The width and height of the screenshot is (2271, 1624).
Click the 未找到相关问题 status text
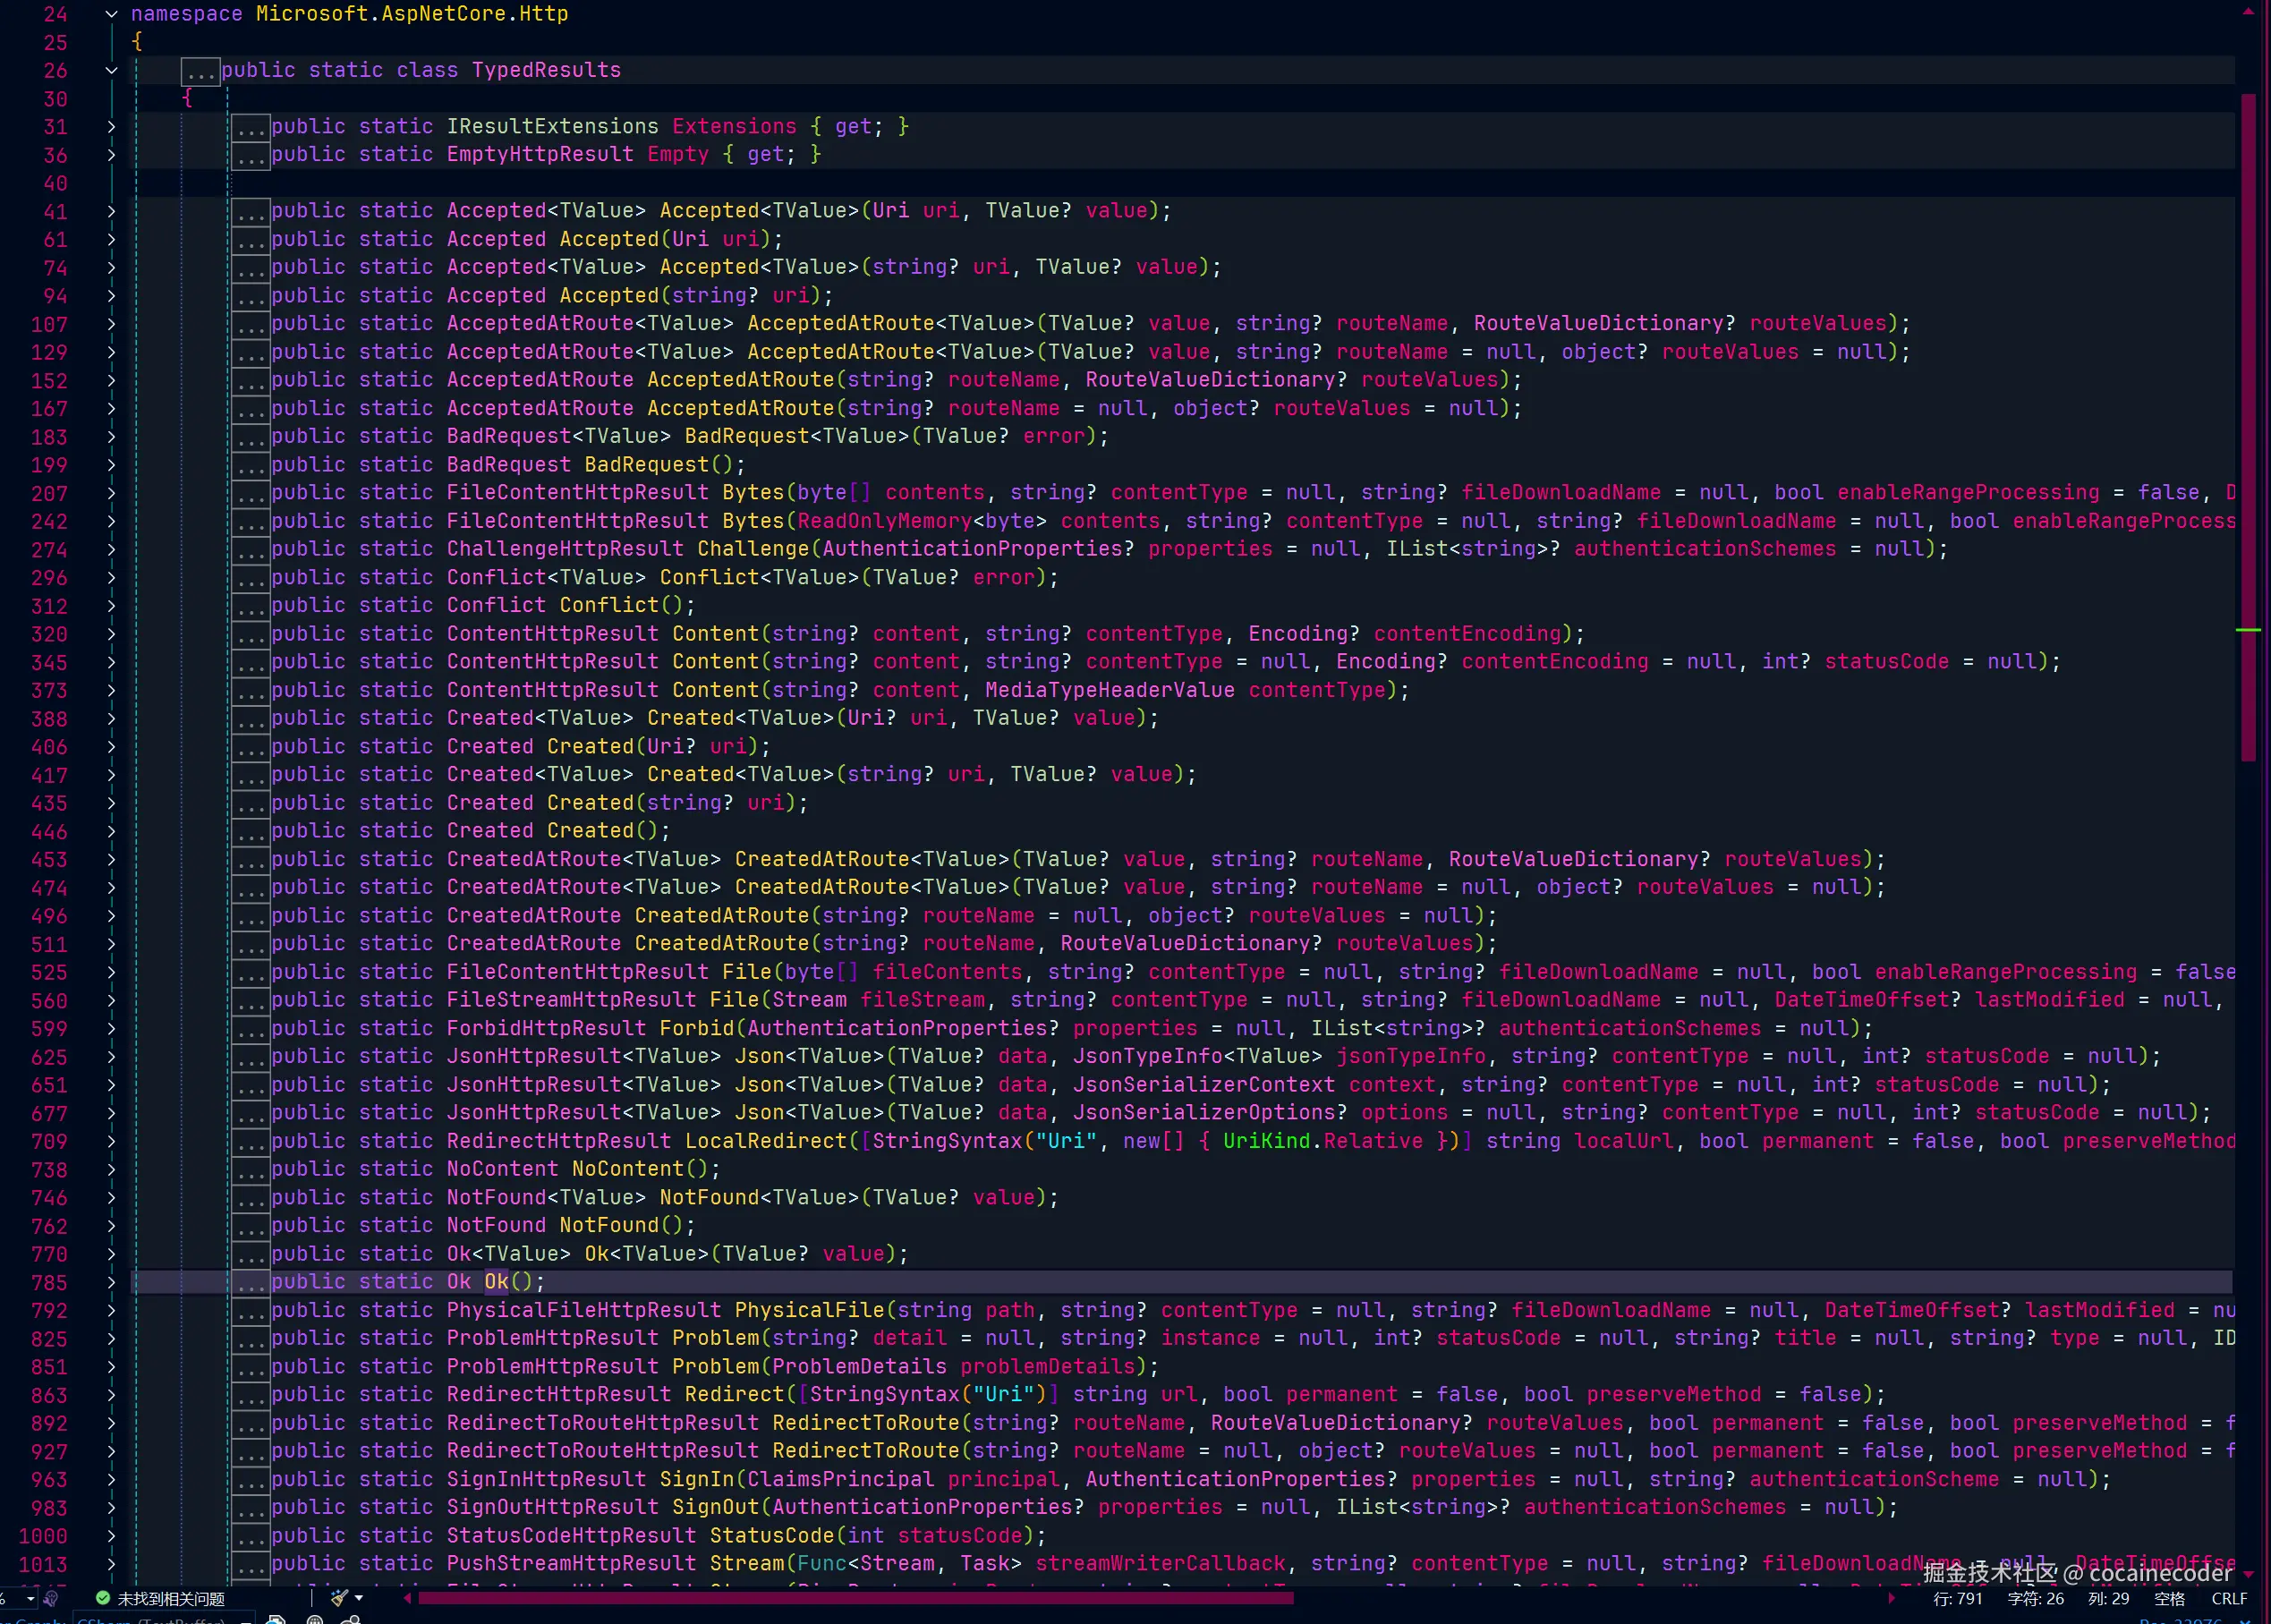click(171, 1599)
